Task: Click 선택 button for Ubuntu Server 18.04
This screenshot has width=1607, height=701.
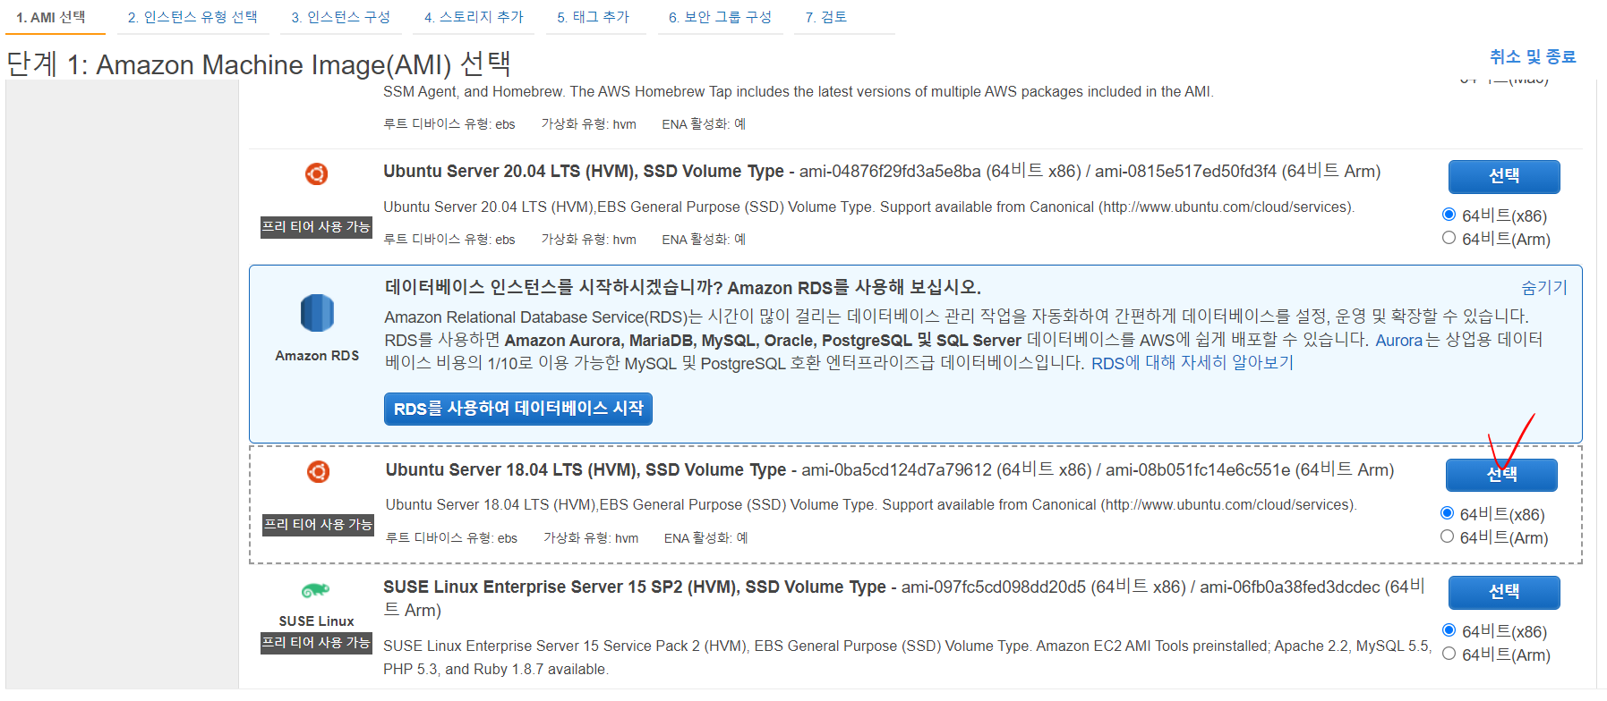Action: click(x=1501, y=475)
